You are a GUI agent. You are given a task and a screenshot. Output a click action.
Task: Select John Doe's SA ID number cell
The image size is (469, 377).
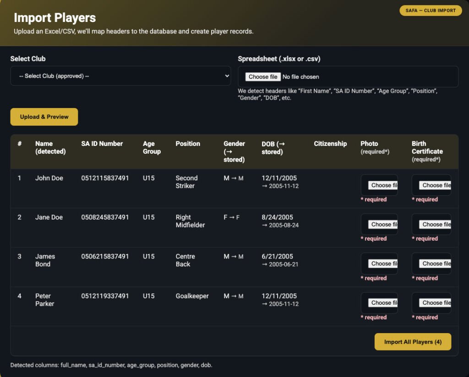tap(105, 178)
